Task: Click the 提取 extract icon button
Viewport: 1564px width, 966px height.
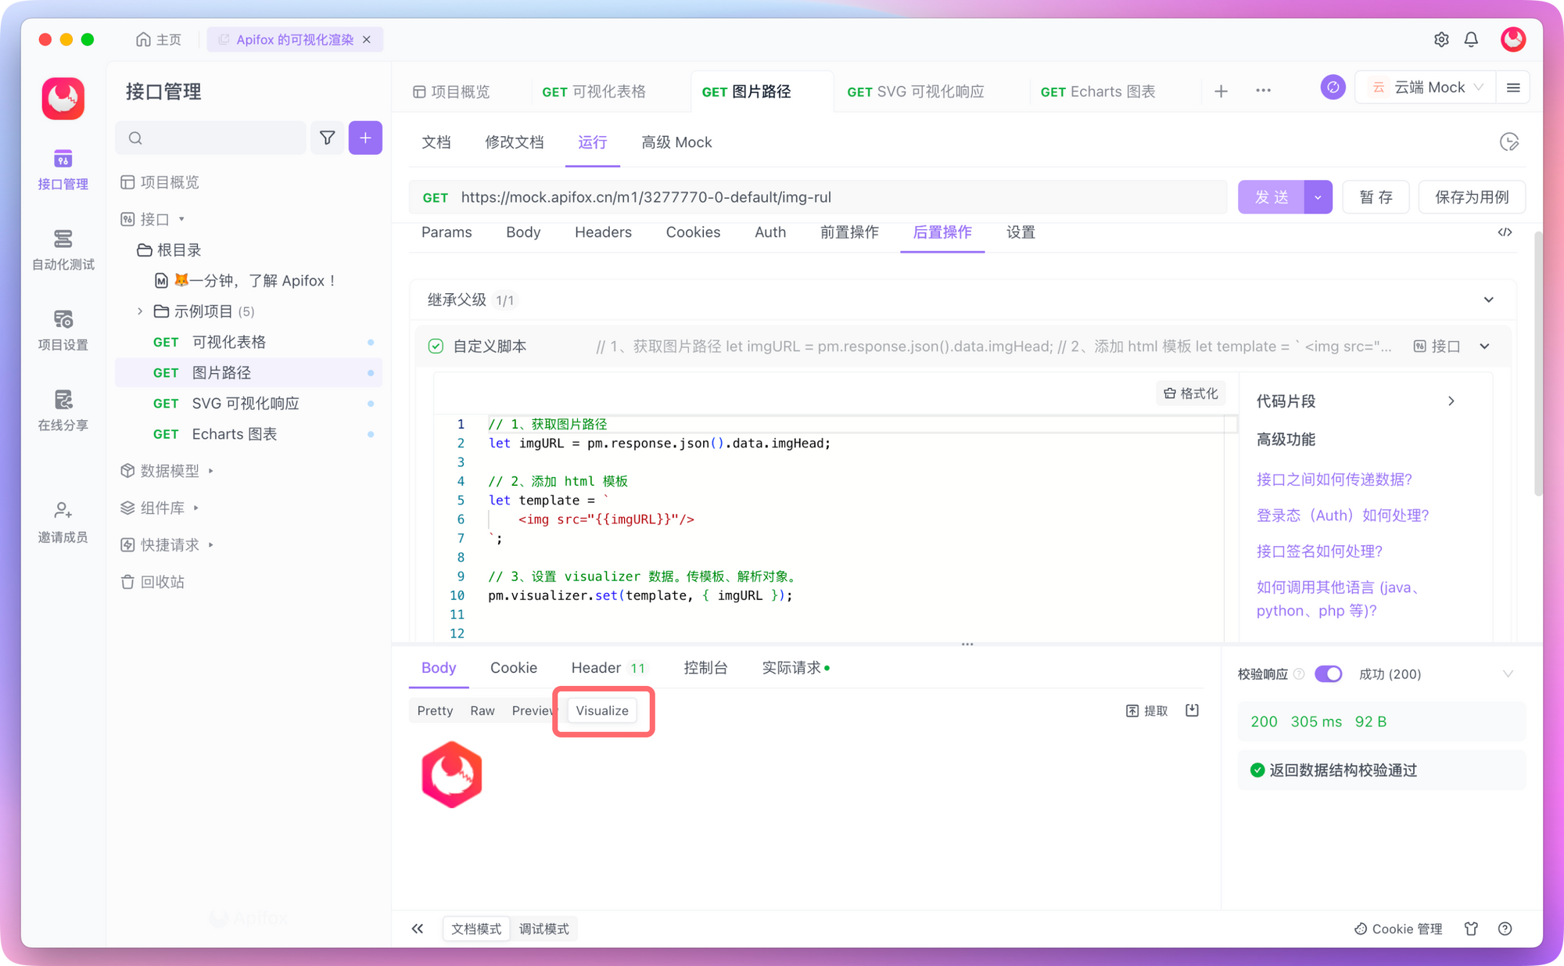Action: point(1146,710)
